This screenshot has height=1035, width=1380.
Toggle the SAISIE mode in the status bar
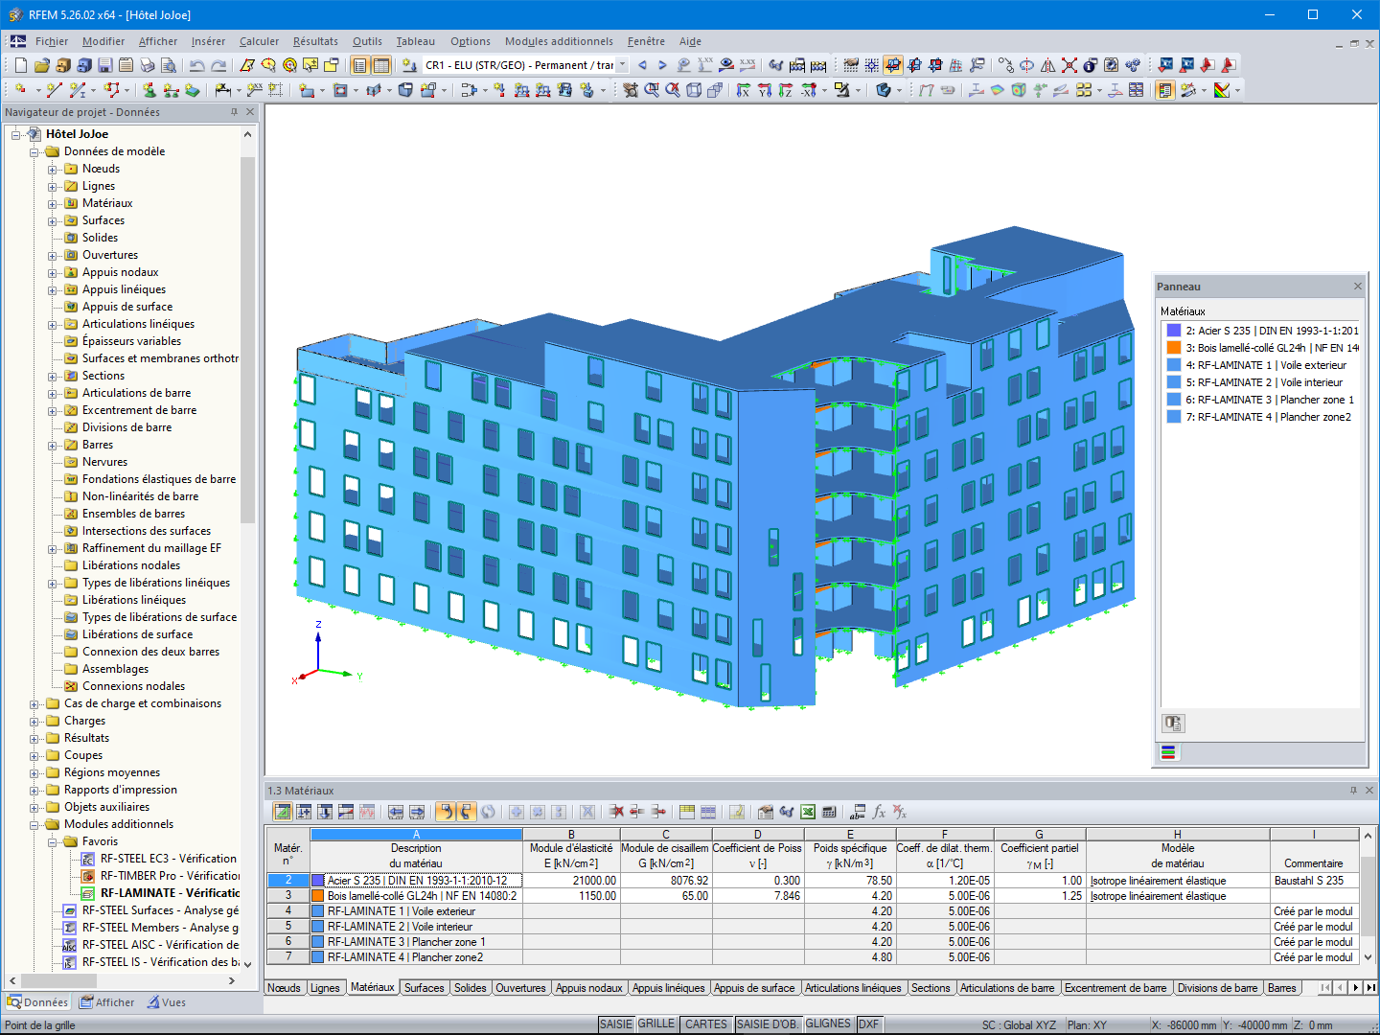(615, 1023)
